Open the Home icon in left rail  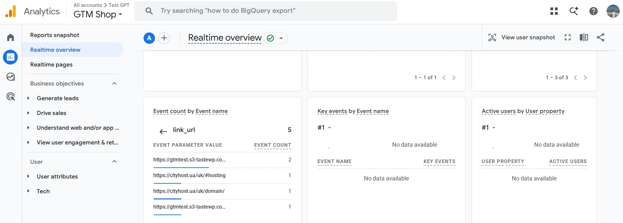[11, 37]
